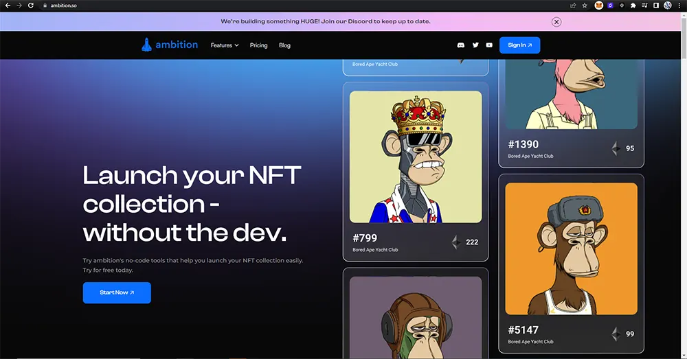Click the #5147 token number text
The image size is (687, 359).
[x=523, y=329]
